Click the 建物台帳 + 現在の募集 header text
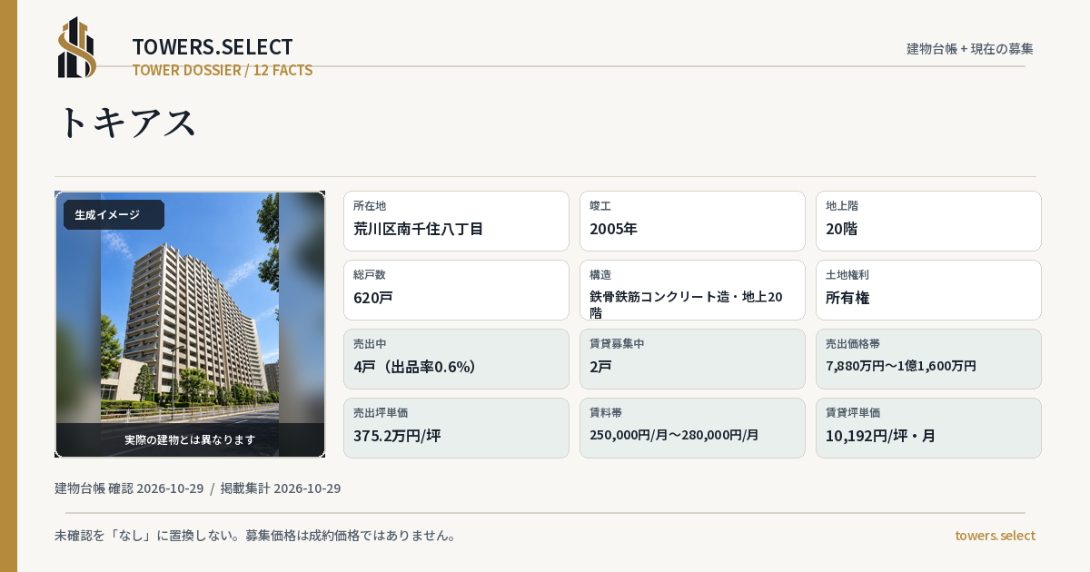The height and width of the screenshot is (572, 1090). coord(970,48)
